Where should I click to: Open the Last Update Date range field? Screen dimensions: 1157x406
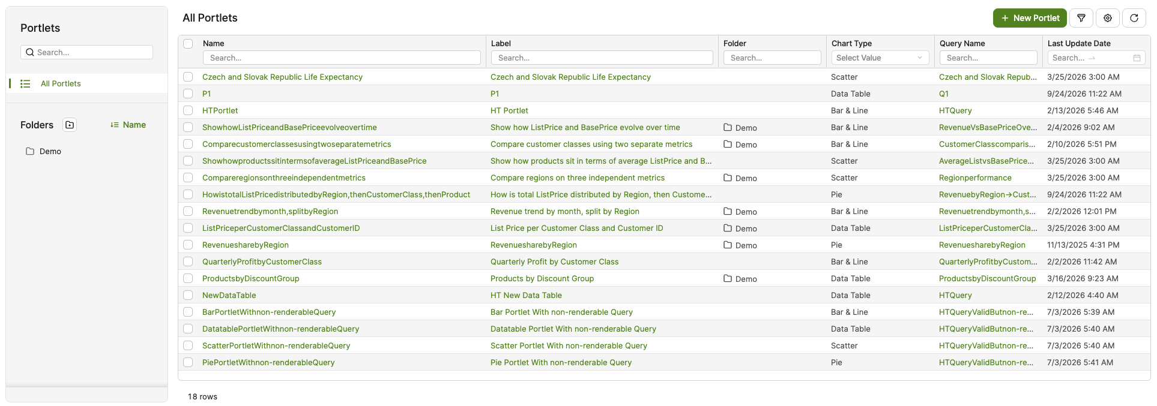[1096, 58]
